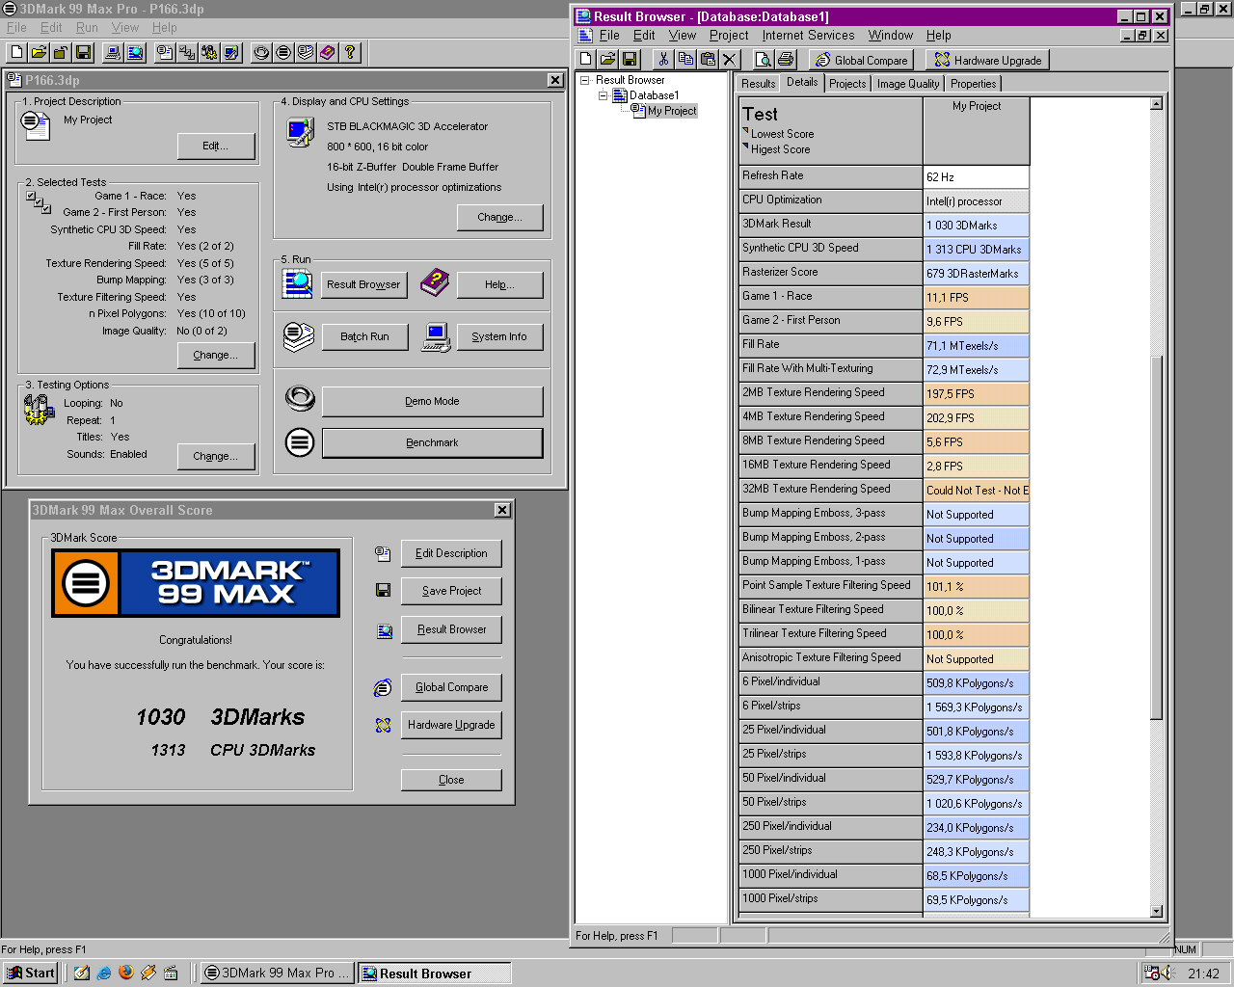The width and height of the screenshot is (1234, 987).
Task: Click Save floppy icon in 3DMark toolbar
Action: [84, 53]
